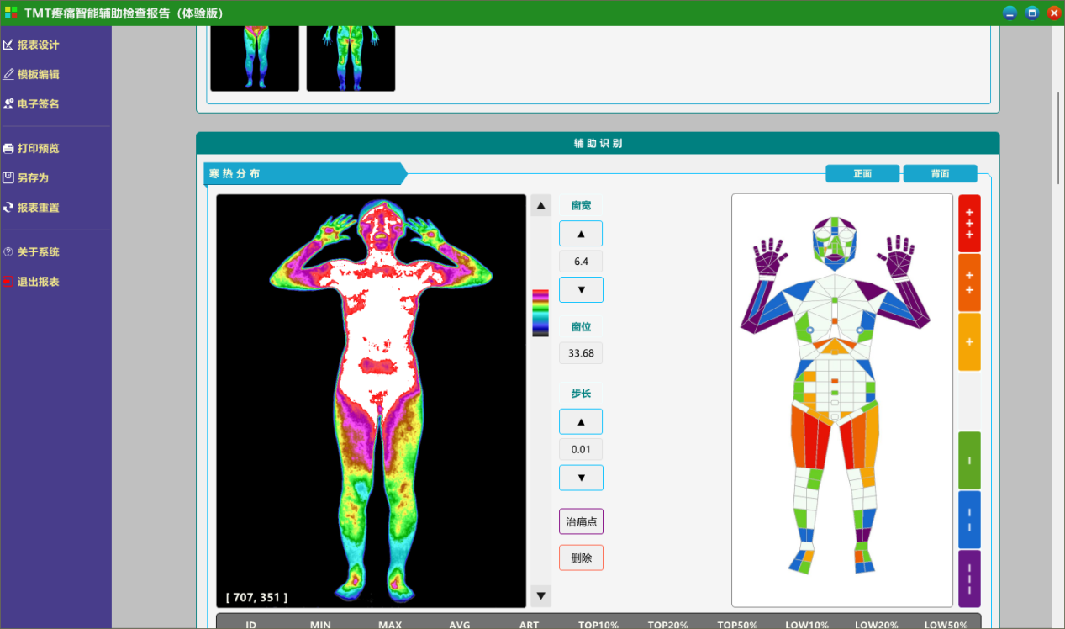Click the 治痛点 button

(581, 521)
